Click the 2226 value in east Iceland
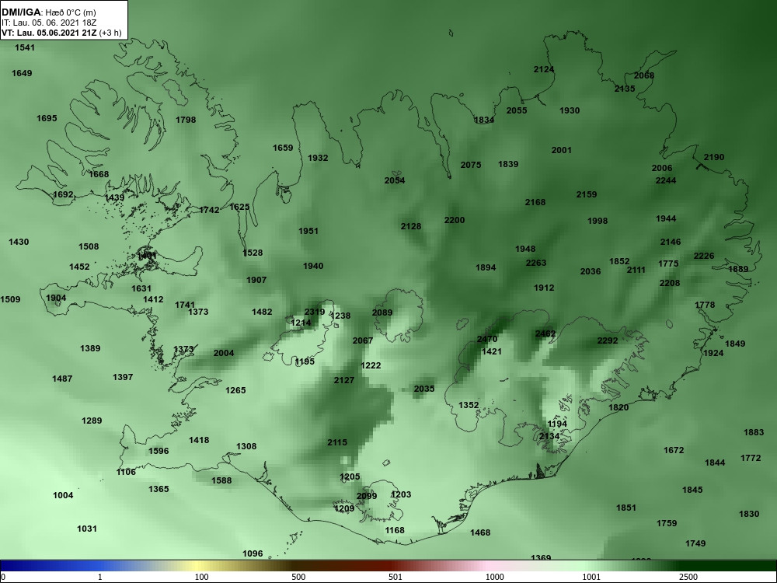Image resolution: width=777 pixels, height=583 pixels. pyautogui.click(x=704, y=256)
